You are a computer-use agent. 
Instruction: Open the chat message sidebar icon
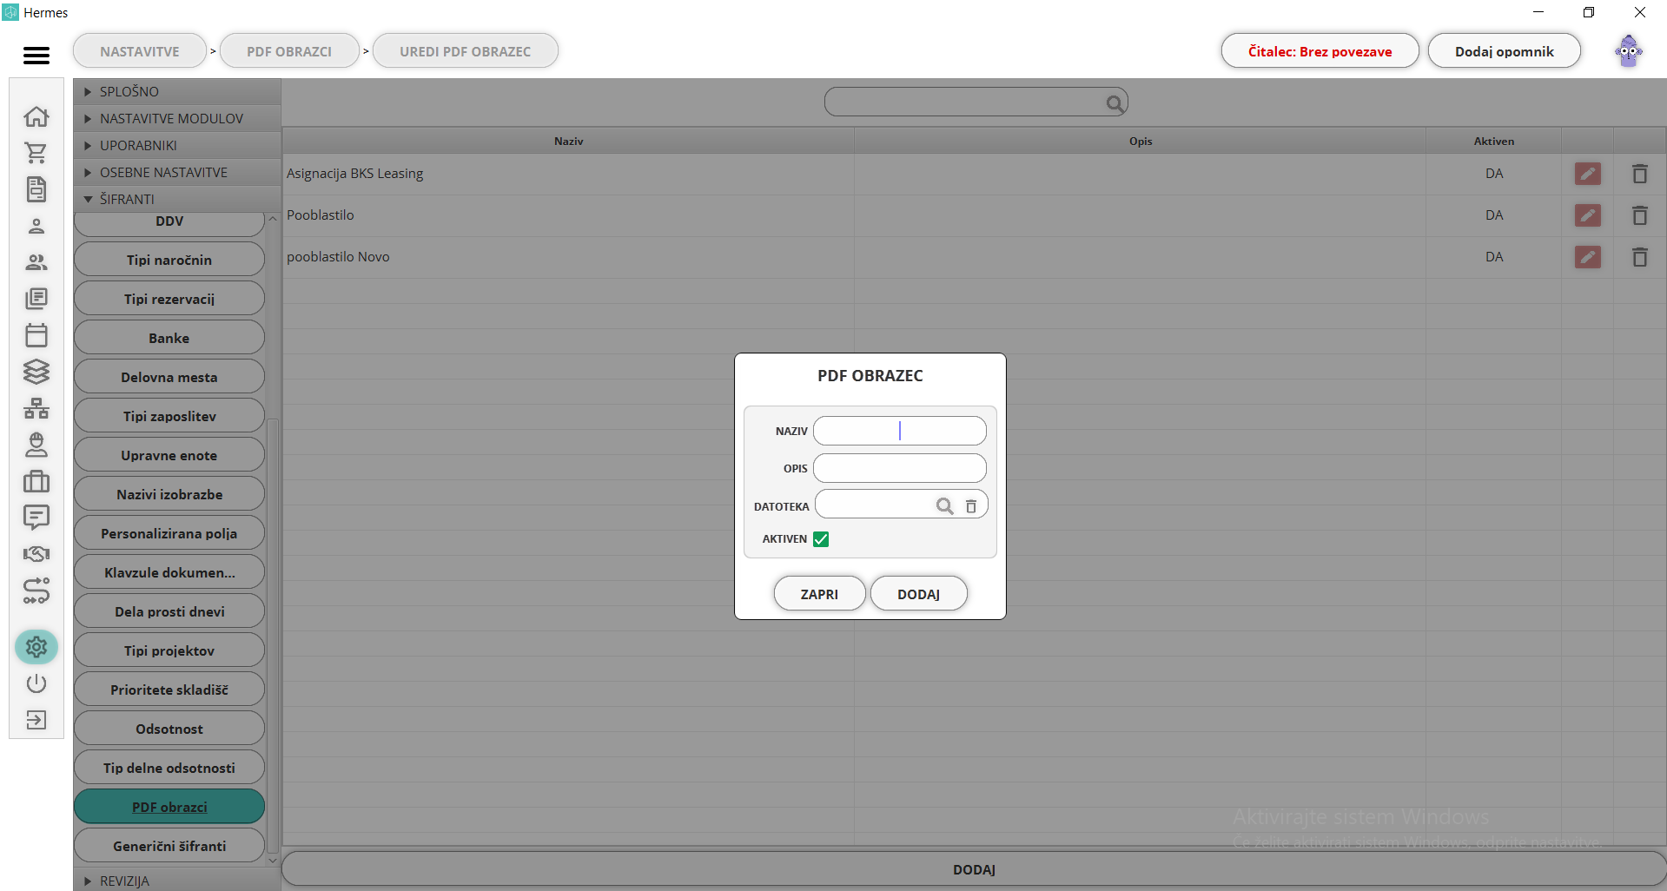point(36,518)
